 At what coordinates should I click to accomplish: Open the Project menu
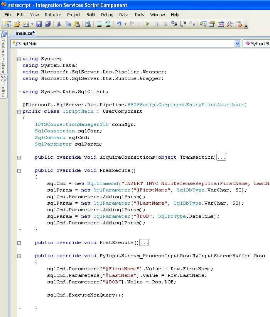(74, 15)
